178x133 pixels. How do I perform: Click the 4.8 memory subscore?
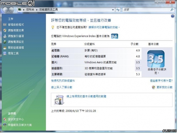click(x=138, y=56)
